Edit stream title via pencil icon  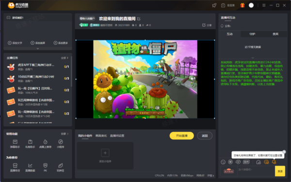click(x=139, y=19)
